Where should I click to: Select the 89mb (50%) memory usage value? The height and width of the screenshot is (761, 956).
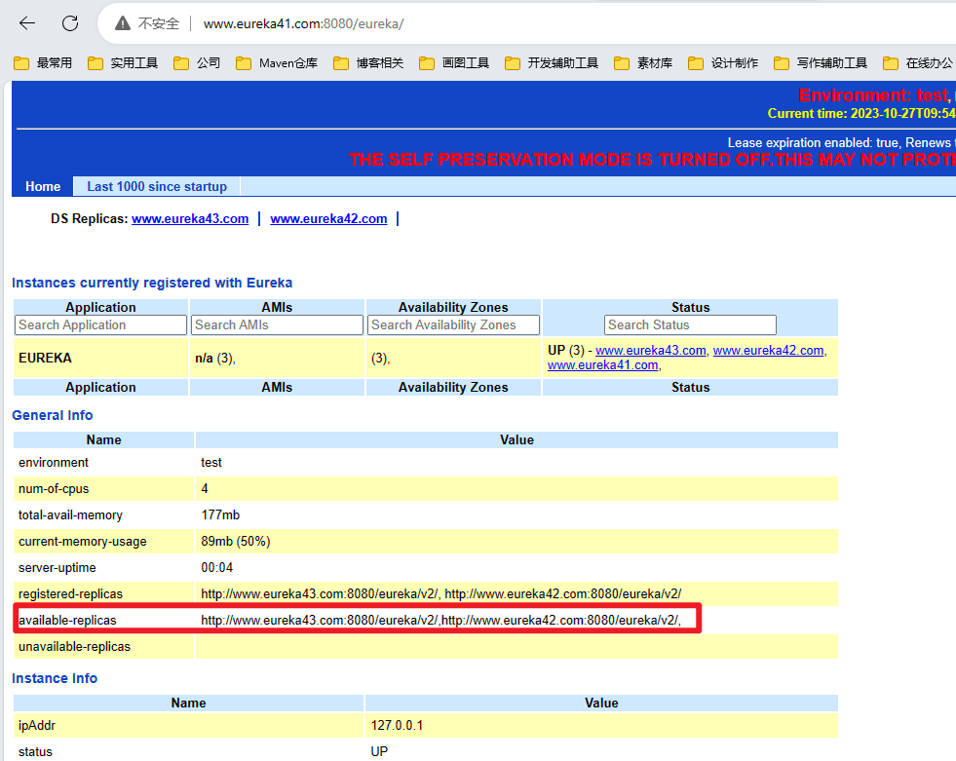(x=235, y=541)
